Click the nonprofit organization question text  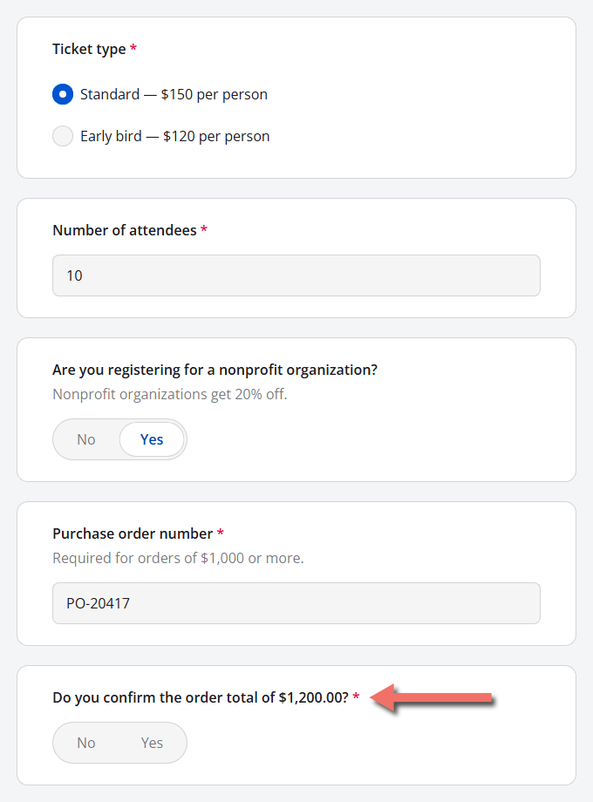(215, 370)
